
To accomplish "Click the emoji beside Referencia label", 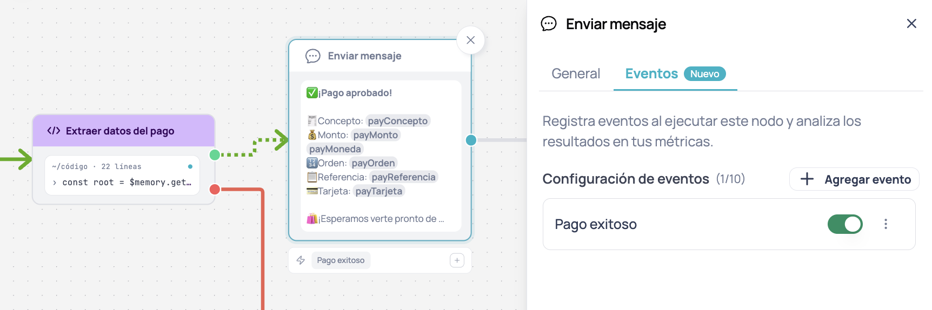I will coord(312,177).
